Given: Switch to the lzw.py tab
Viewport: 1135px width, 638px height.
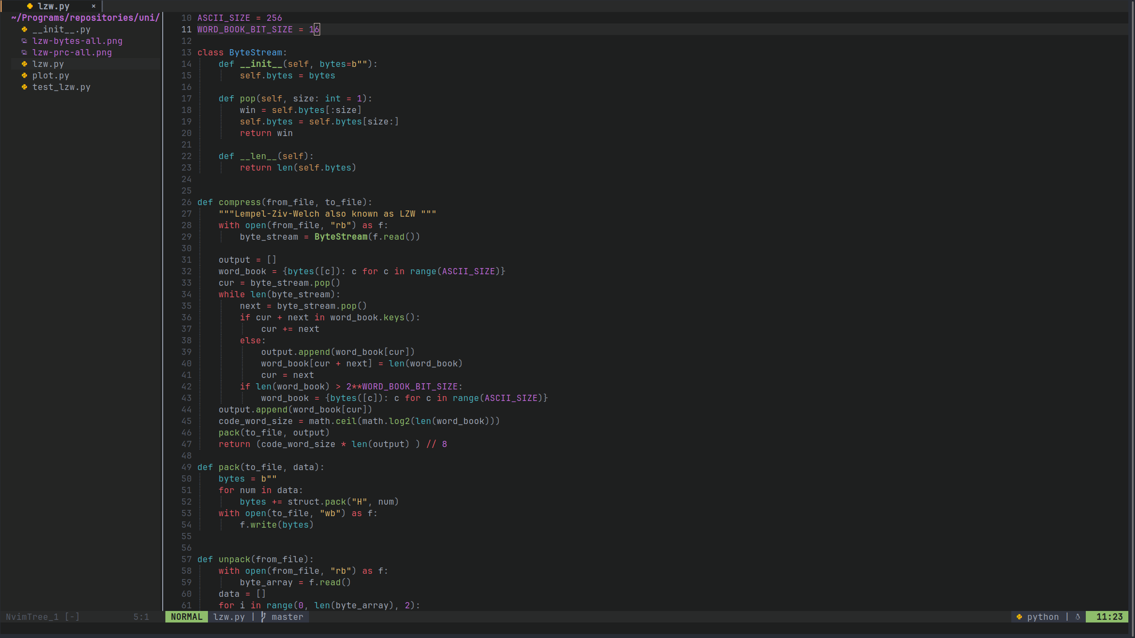Looking at the screenshot, I should 53,6.
